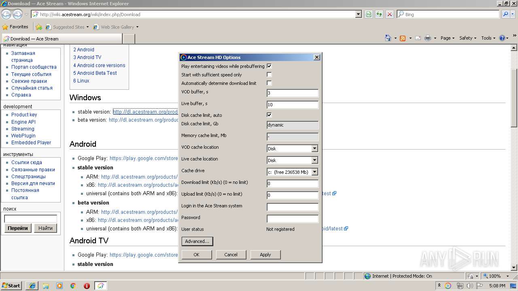Viewport: 518px width, 291px height.
Task: Click the Login in Ace Stream field
Action: (x=293, y=207)
